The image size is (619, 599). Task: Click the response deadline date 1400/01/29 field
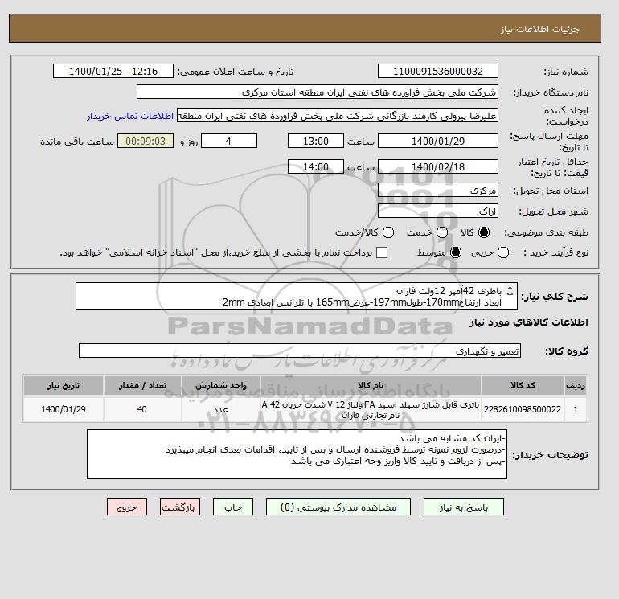[438, 141]
